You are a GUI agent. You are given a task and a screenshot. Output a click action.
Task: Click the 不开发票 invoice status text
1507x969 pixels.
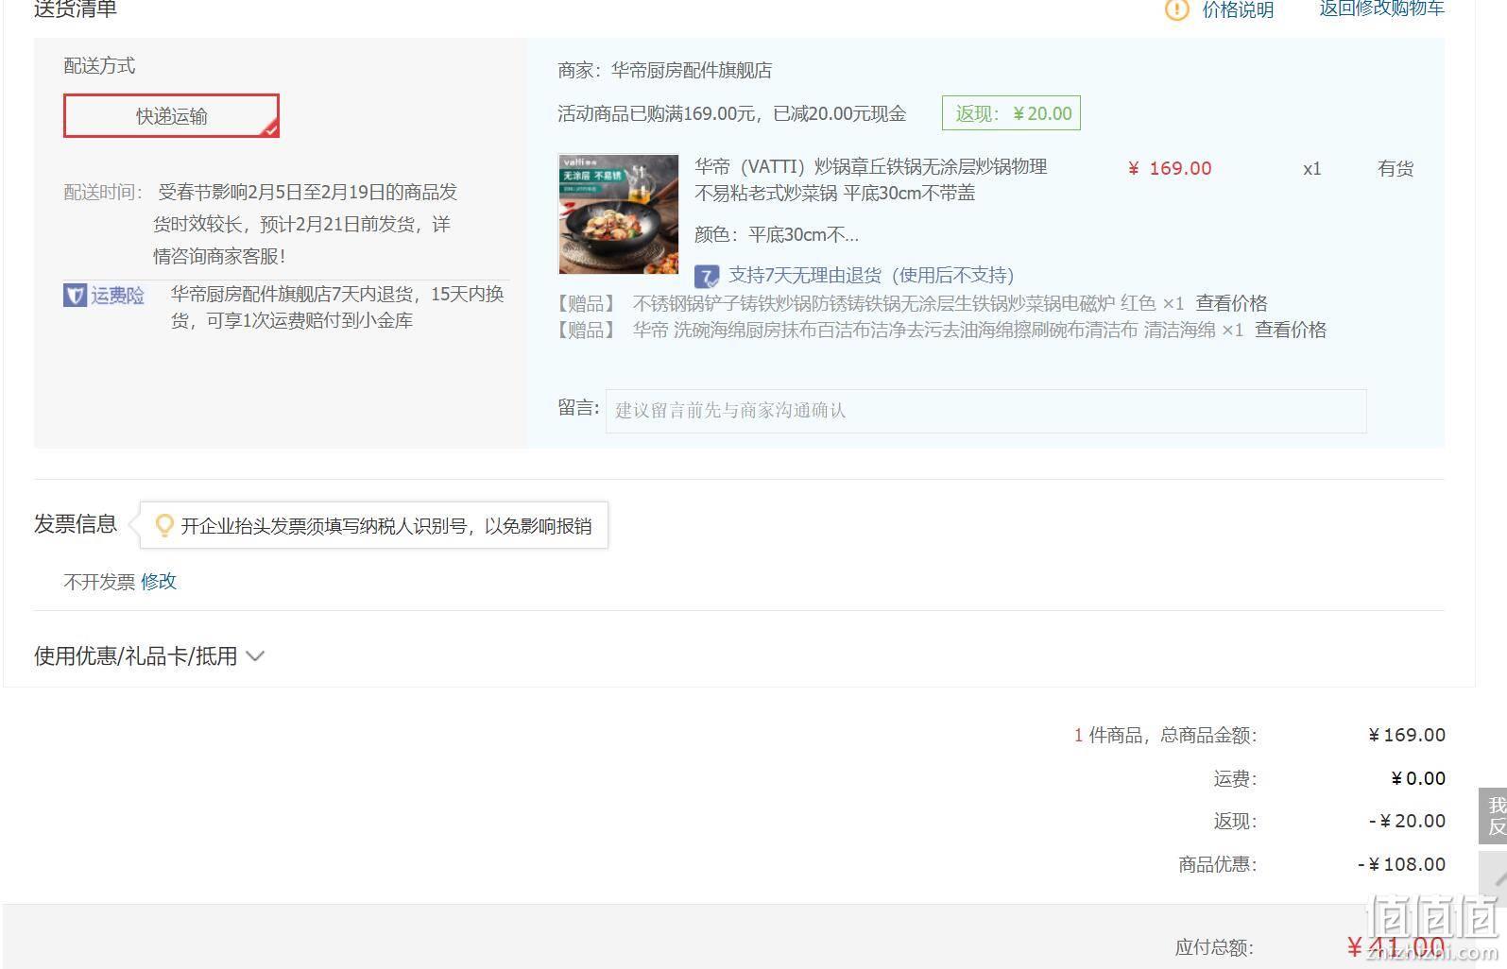point(99,582)
